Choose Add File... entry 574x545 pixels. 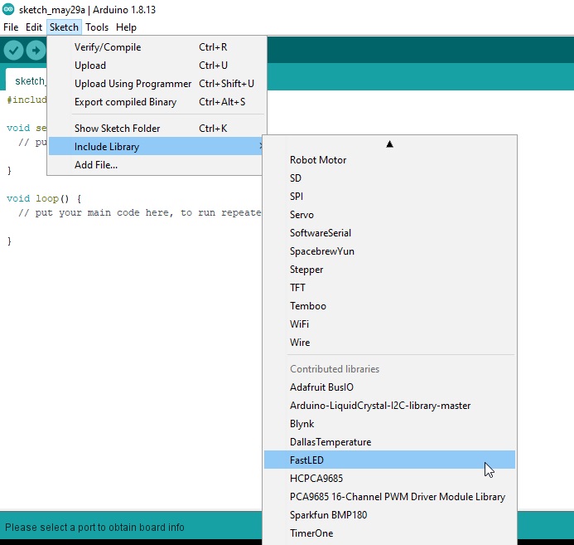point(157,165)
